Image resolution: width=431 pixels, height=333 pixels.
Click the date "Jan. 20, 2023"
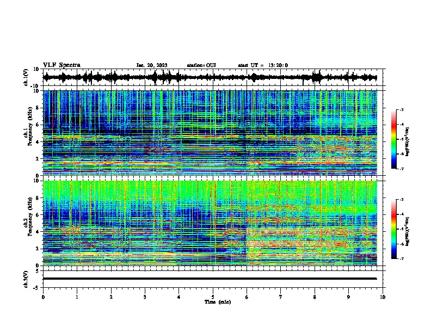152,65
